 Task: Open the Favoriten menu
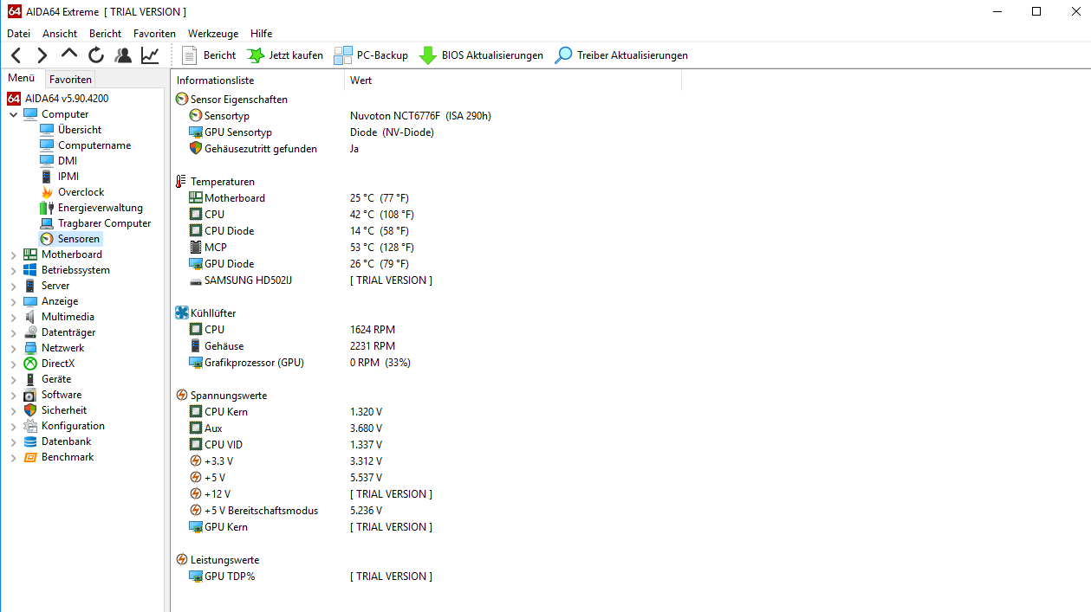coord(154,34)
